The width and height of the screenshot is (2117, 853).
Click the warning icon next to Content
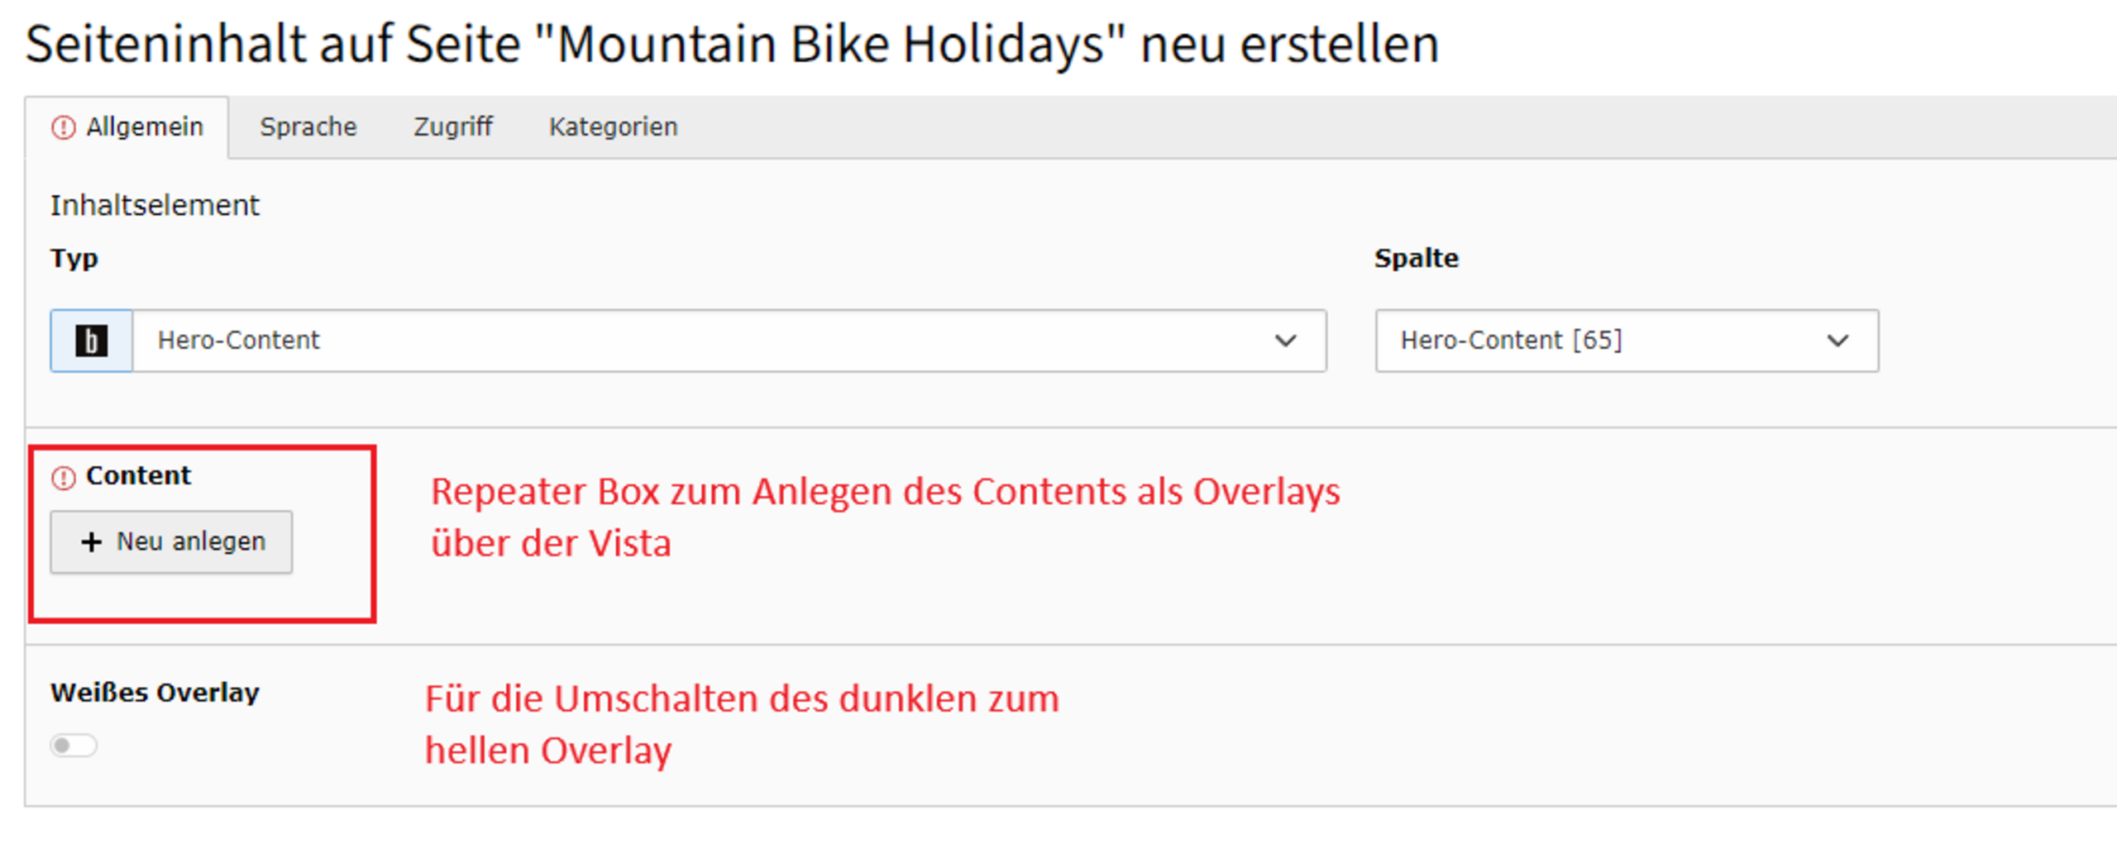[64, 478]
